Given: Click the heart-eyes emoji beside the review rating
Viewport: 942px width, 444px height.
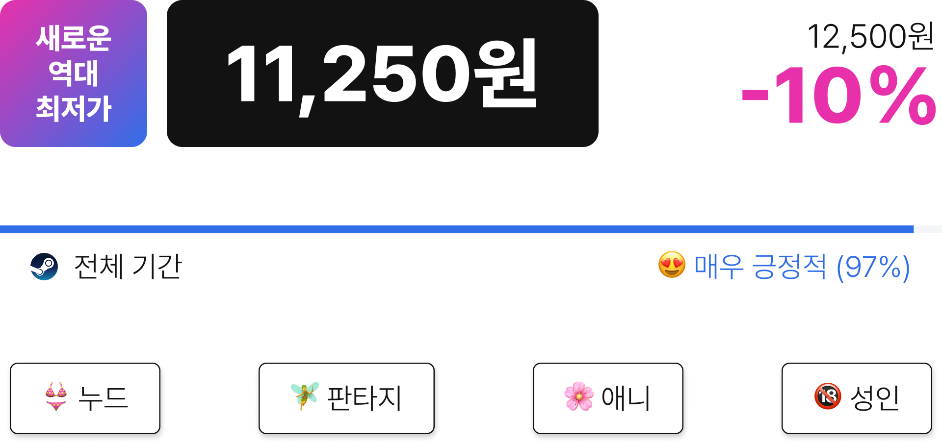Looking at the screenshot, I should 672,265.
